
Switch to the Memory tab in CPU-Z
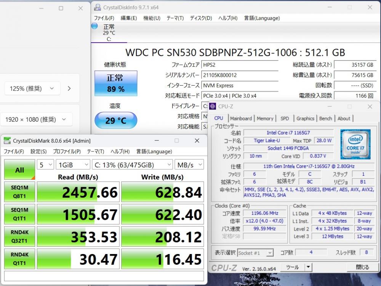265,118
